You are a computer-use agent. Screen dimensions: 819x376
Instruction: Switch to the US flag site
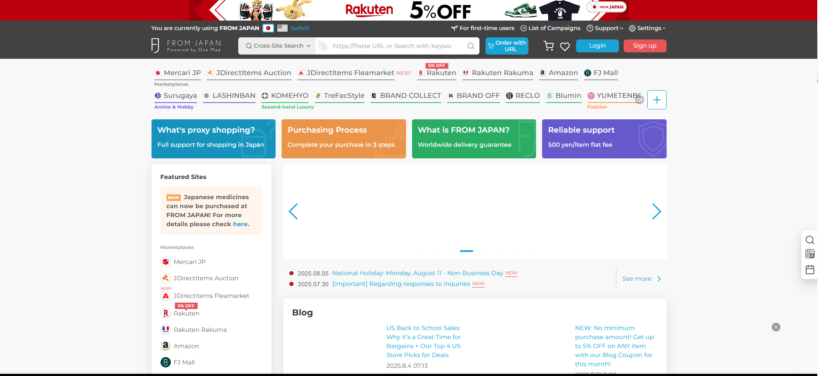click(282, 28)
